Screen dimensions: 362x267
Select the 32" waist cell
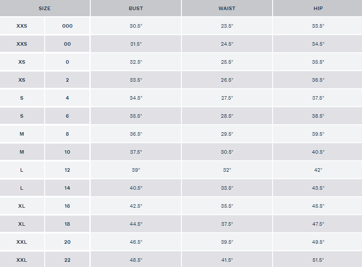pyautogui.click(x=227, y=170)
